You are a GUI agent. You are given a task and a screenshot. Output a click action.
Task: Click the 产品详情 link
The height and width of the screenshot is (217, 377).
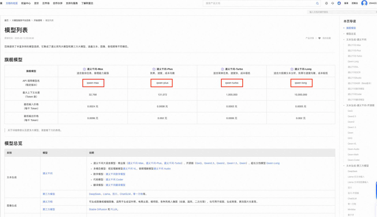click(x=310, y=38)
